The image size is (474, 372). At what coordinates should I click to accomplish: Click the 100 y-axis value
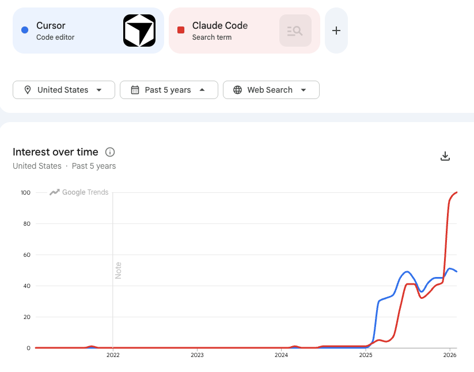26,192
